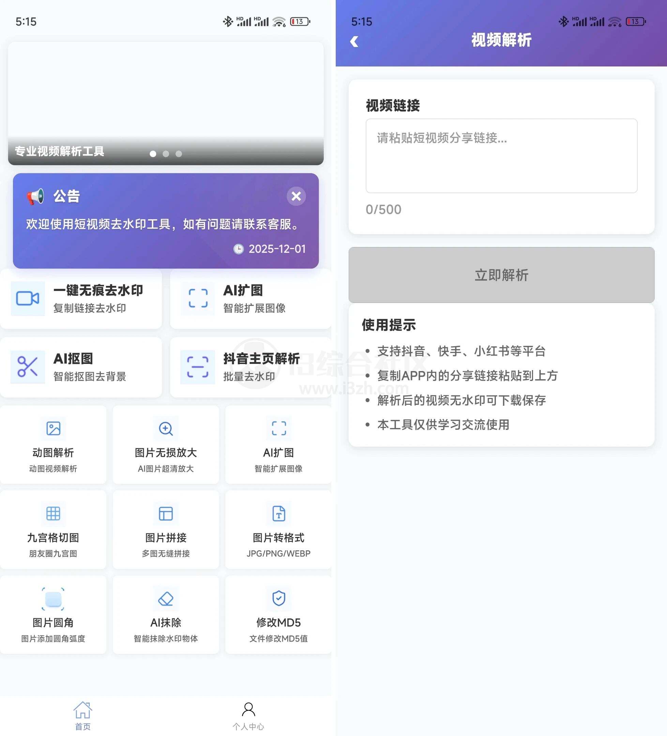
Task: Select the 九宫格切图 grid cutting tool
Action: point(53,530)
